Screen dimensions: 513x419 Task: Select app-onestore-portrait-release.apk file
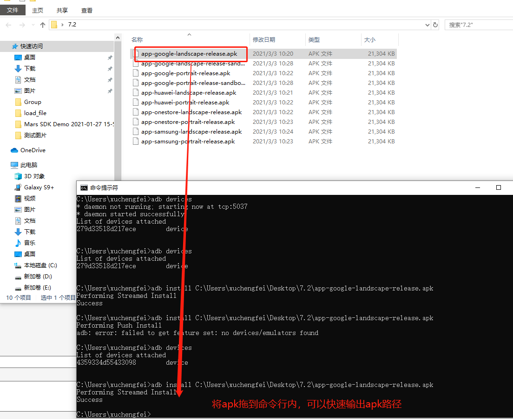[188, 122]
